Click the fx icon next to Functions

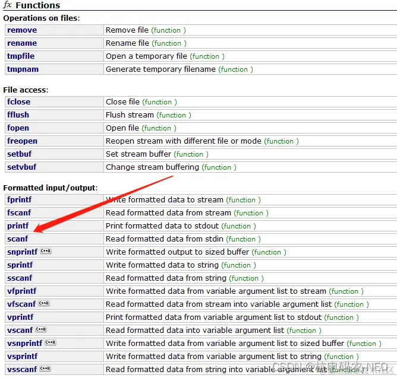pyautogui.click(x=8, y=5)
